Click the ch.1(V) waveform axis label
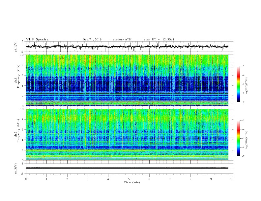Image resolution: width=261 pixels, height=201 pixels. tap(16, 47)
